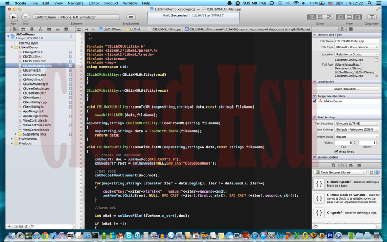Open the Window menu

click(x=130, y=3)
